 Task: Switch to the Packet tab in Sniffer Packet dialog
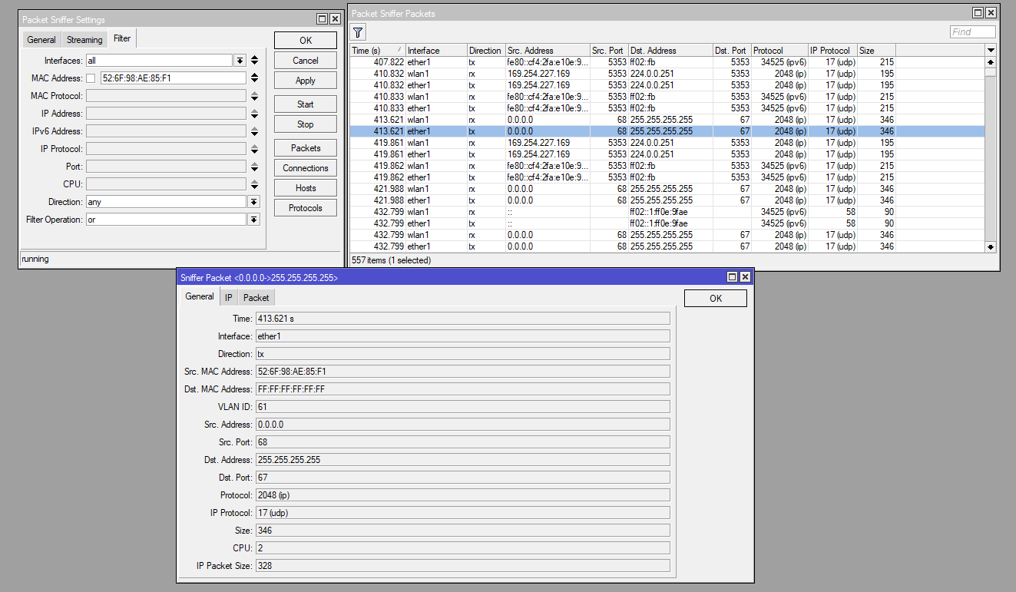click(256, 297)
